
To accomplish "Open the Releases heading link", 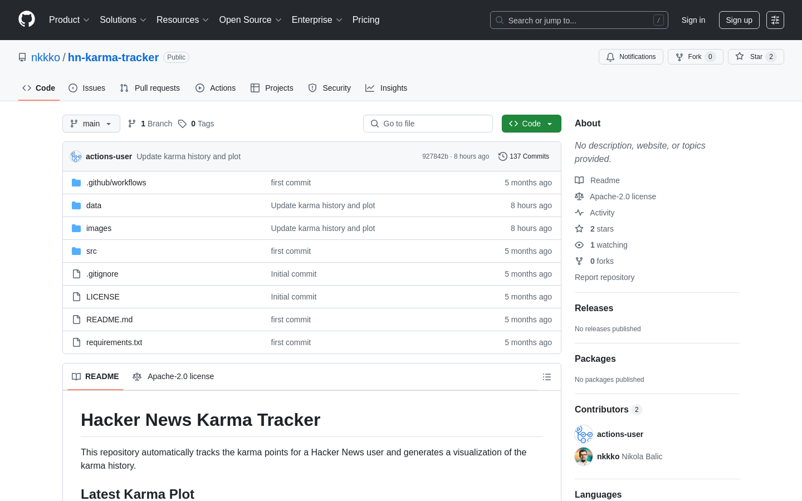I will click(x=594, y=308).
